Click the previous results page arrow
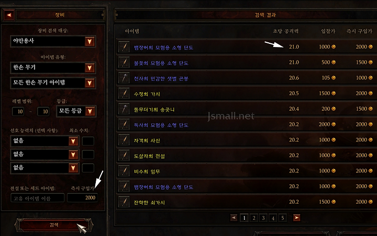This screenshot has height=236, width=377. [234, 218]
